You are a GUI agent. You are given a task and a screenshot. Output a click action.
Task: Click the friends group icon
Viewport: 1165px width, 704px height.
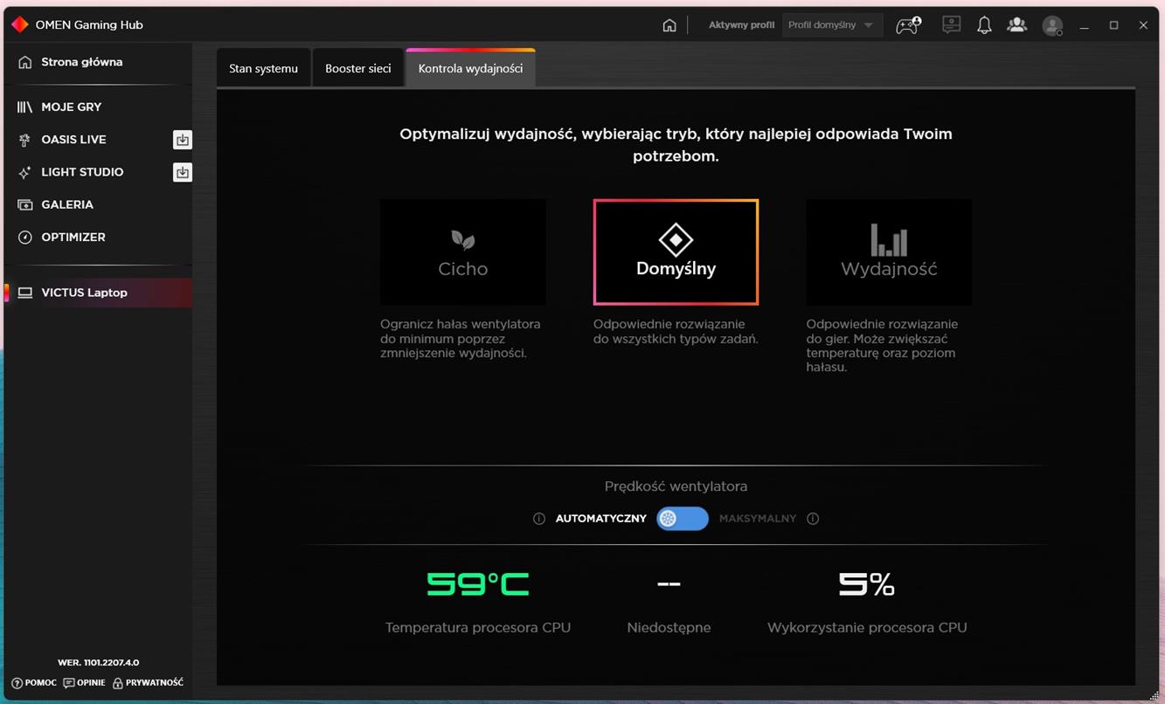click(1016, 25)
